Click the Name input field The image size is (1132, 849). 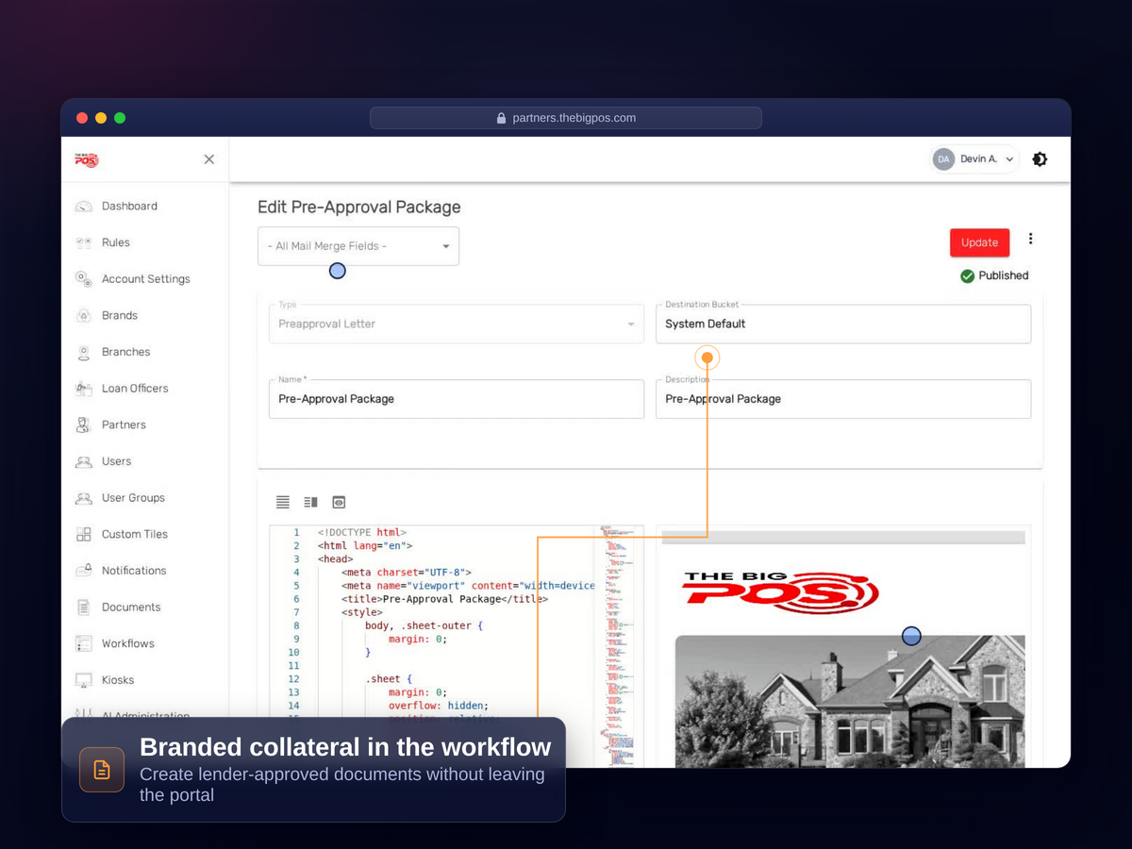(457, 399)
